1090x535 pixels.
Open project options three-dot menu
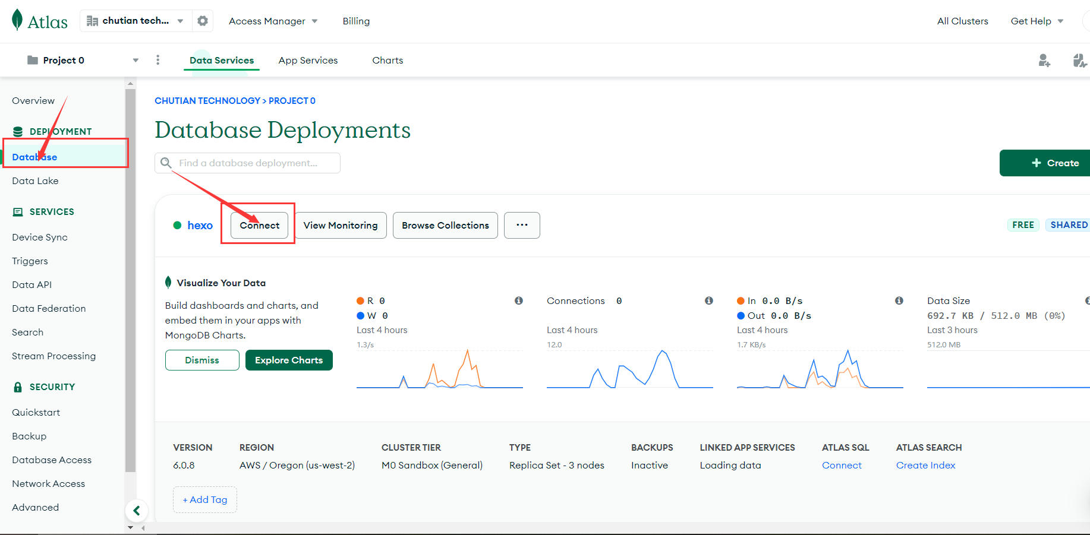click(x=157, y=60)
